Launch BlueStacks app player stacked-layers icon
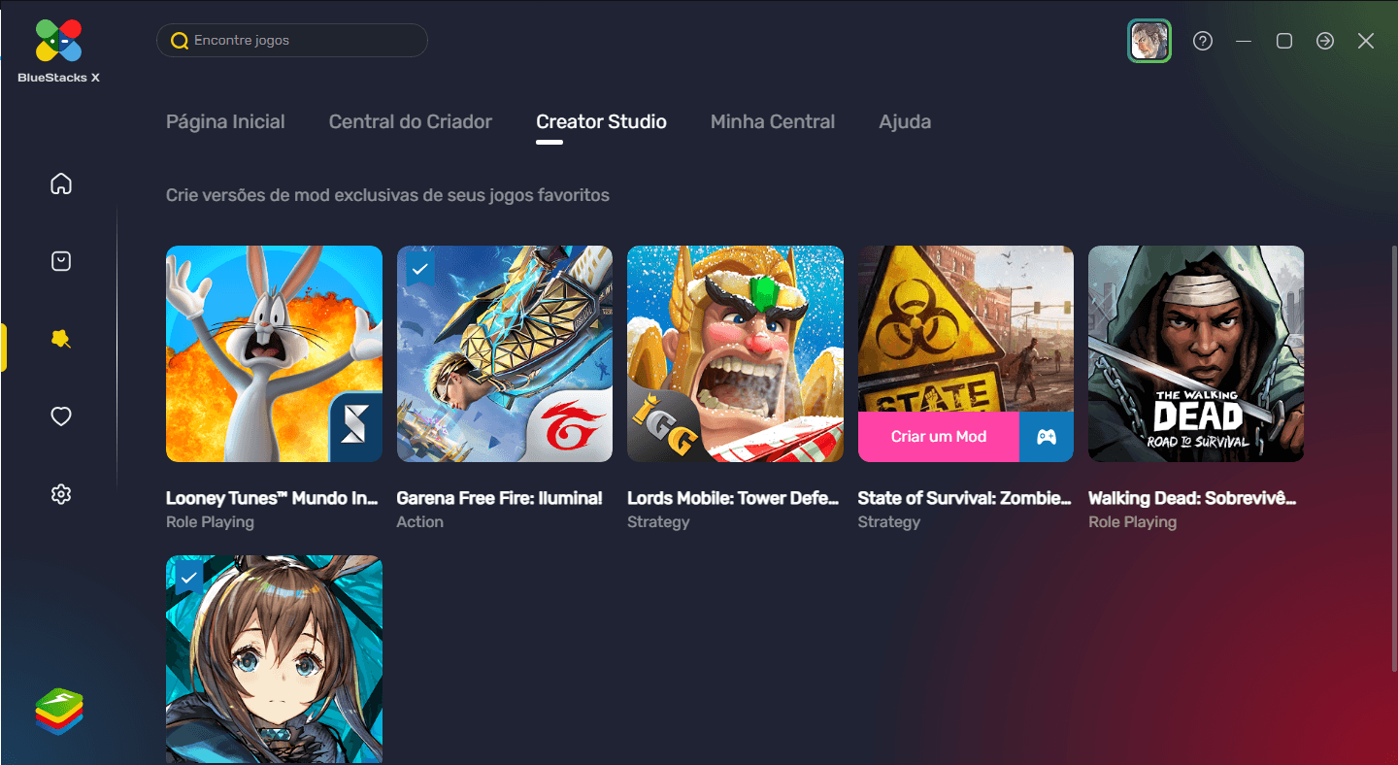 (59, 712)
